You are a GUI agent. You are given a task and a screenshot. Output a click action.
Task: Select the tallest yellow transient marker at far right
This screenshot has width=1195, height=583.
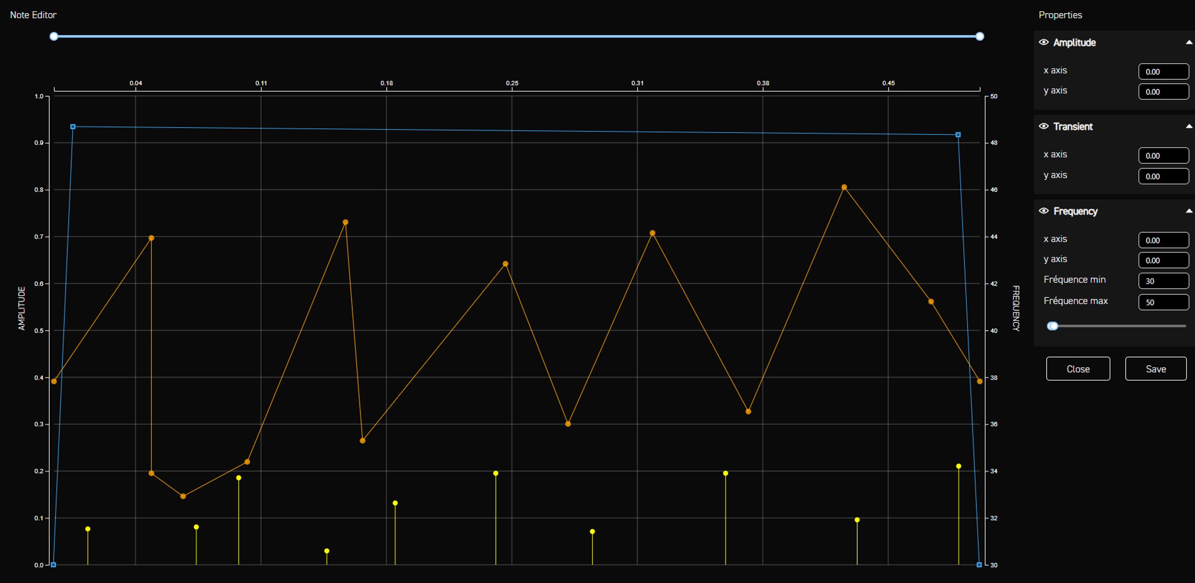[958, 466]
